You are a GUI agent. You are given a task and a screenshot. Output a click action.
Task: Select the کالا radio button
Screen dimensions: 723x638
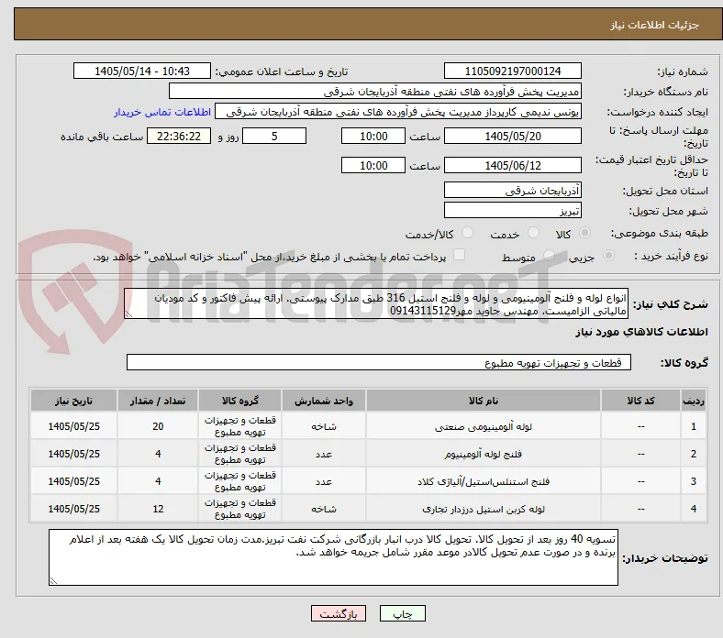tap(584, 233)
